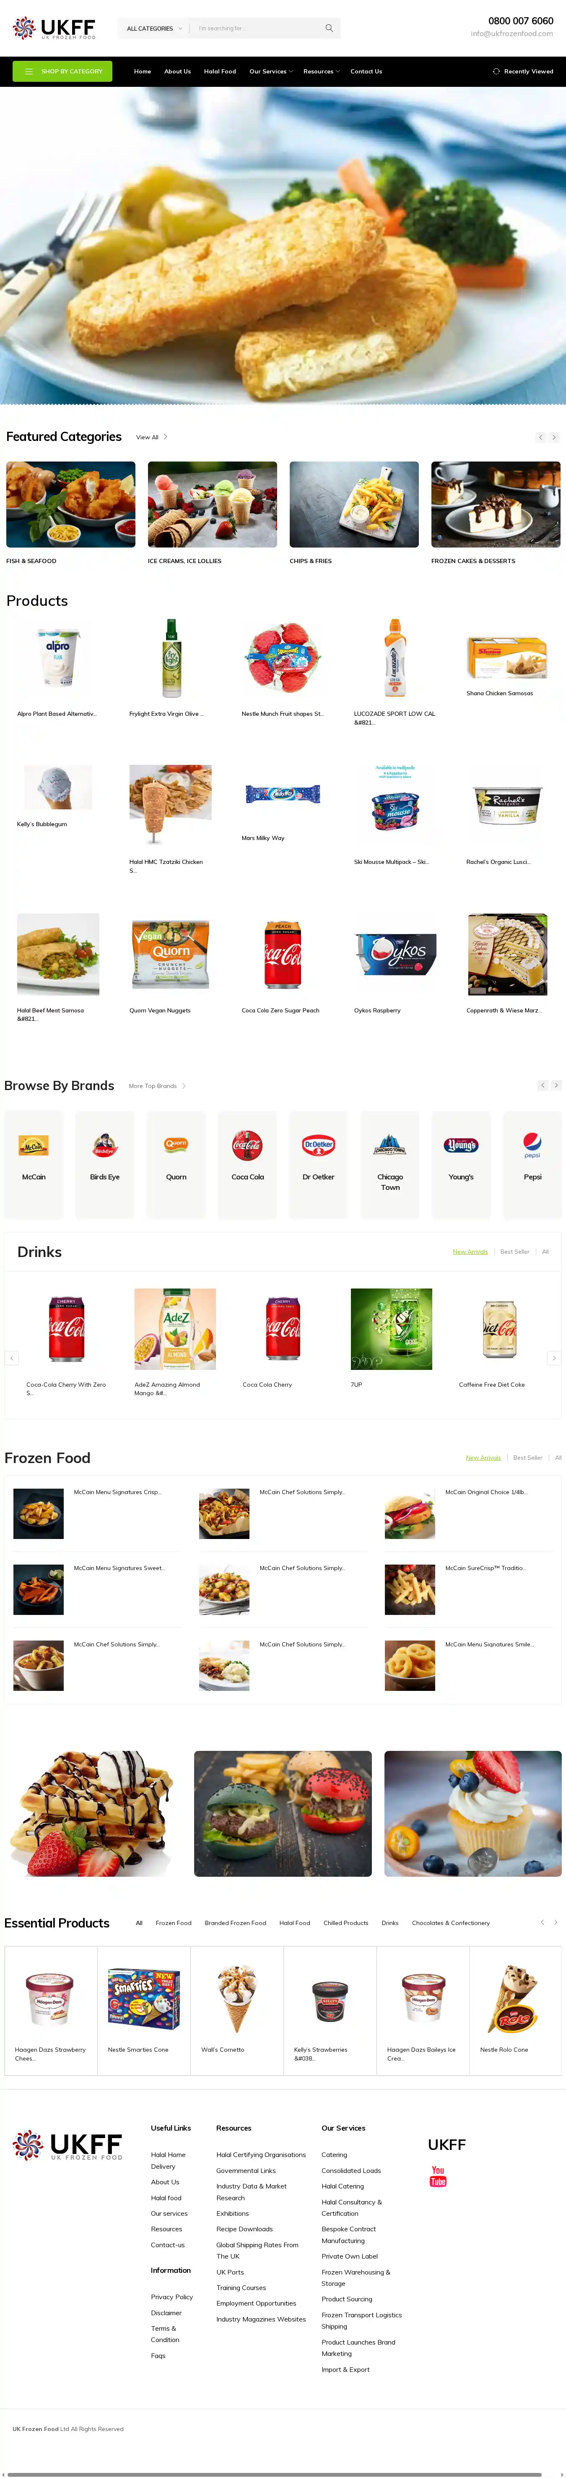The width and height of the screenshot is (566, 2478).
Task: Click the YouTube icon in footer
Action: [438, 2176]
